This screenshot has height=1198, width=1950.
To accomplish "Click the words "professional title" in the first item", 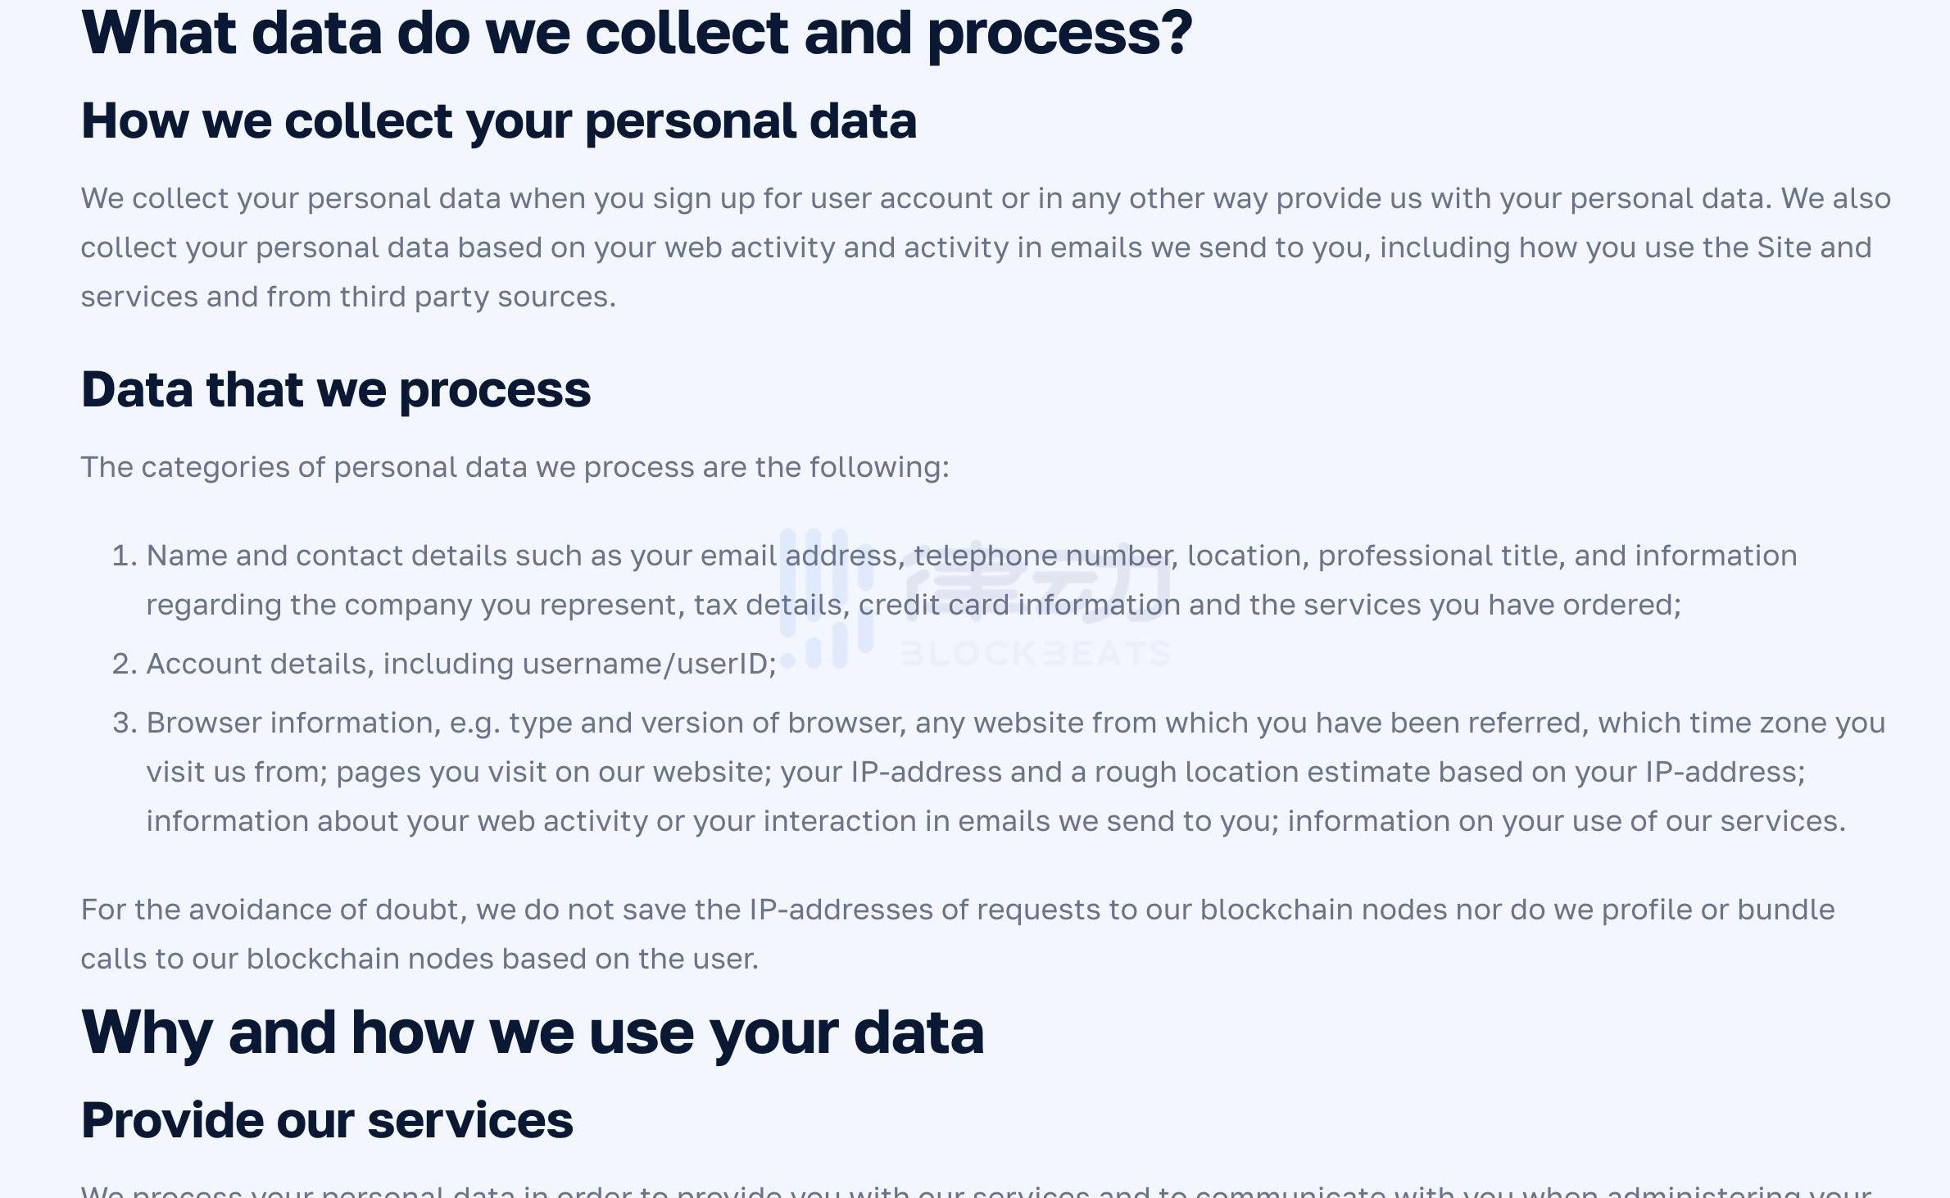I will (1440, 556).
